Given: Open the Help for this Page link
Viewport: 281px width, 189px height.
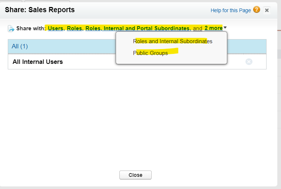Looking at the screenshot, I should [231, 10].
